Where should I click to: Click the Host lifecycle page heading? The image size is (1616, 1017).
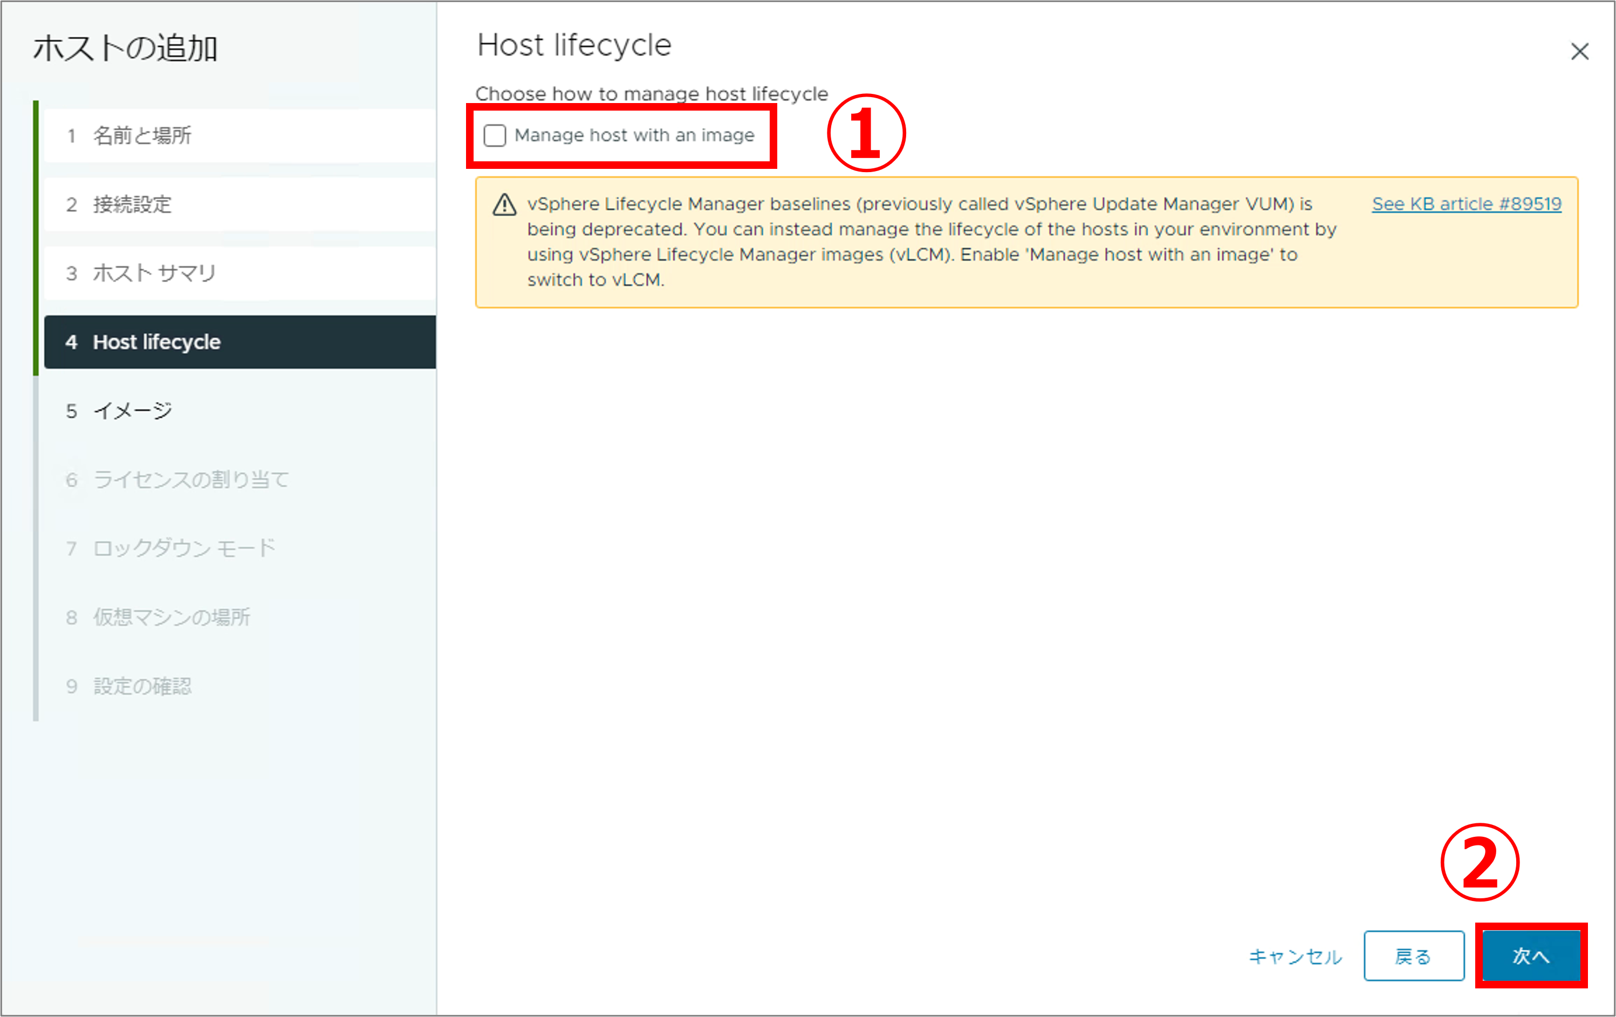(574, 46)
